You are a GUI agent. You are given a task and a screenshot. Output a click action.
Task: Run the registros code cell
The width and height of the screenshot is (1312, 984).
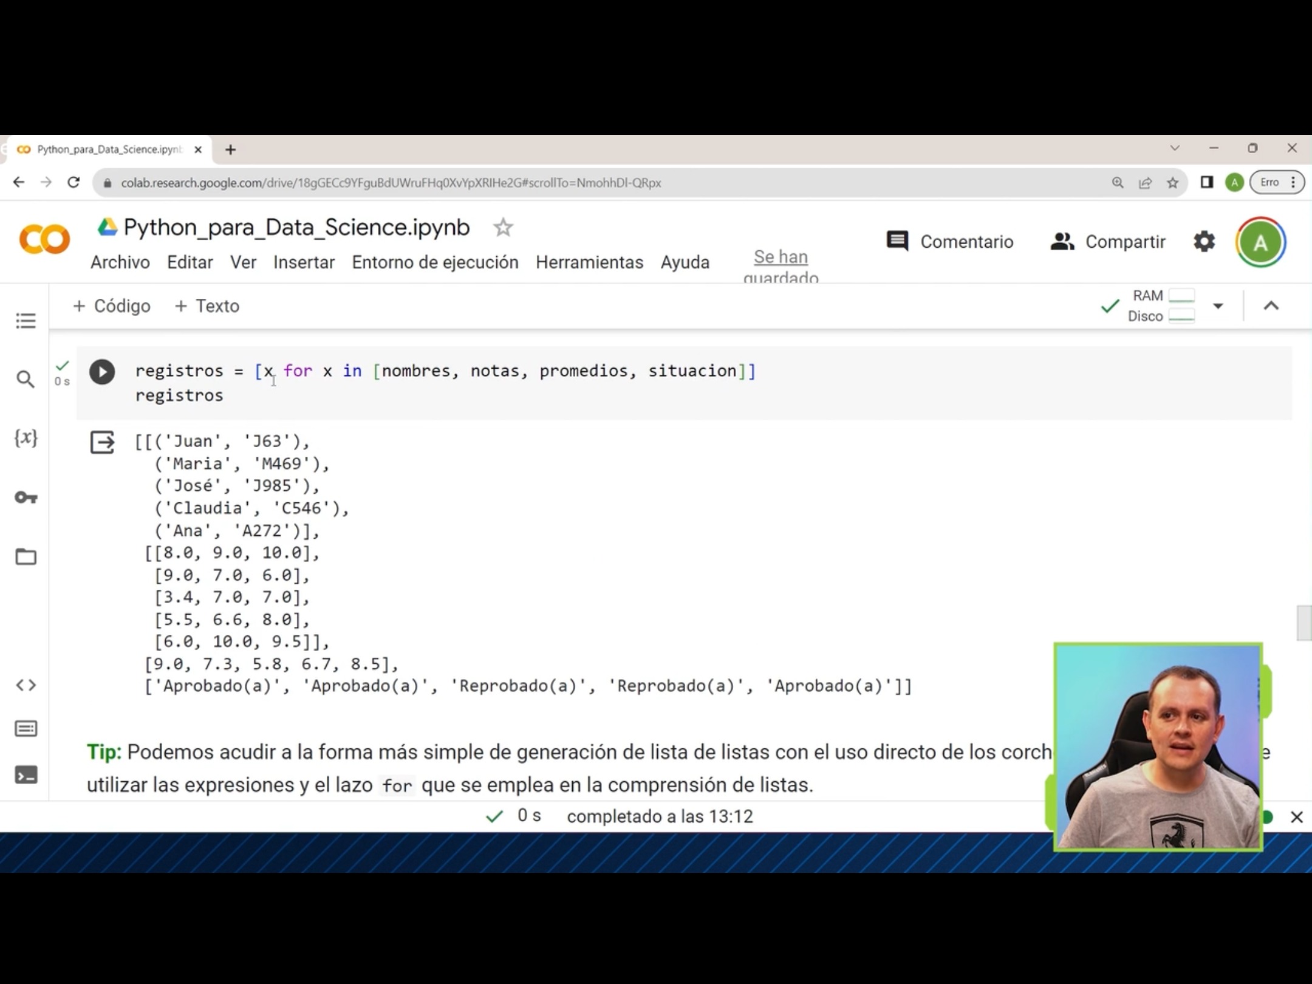click(102, 372)
